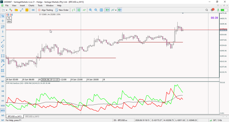Switch chart to candlesticks type

tap(79, 10)
